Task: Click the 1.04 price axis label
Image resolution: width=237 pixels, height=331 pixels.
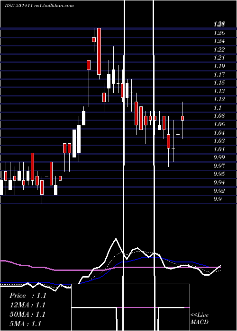Action: (x=219, y=132)
